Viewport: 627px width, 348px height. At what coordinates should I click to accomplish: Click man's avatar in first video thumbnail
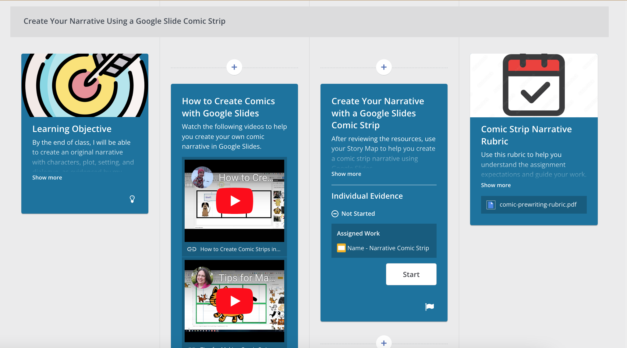click(202, 177)
